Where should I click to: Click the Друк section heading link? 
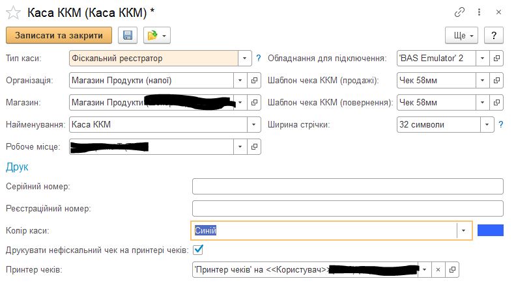coord(17,167)
